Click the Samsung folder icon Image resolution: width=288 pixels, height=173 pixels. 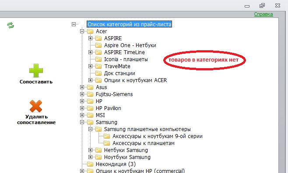coord(90,122)
